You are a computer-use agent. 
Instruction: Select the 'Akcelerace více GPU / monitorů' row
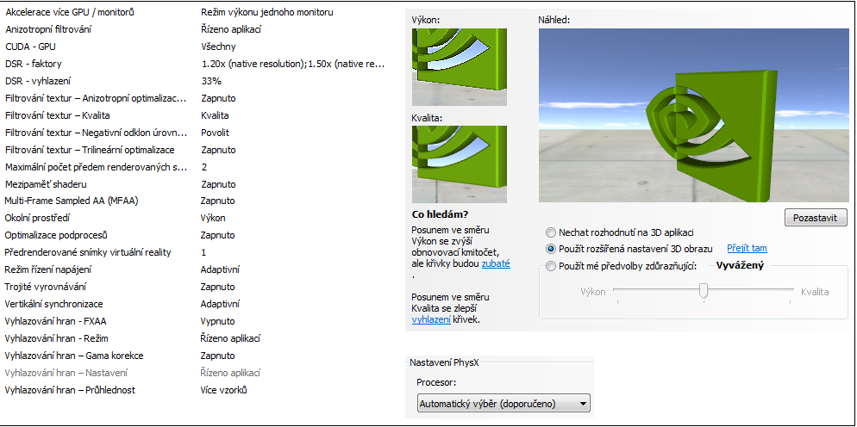click(197, 12)
